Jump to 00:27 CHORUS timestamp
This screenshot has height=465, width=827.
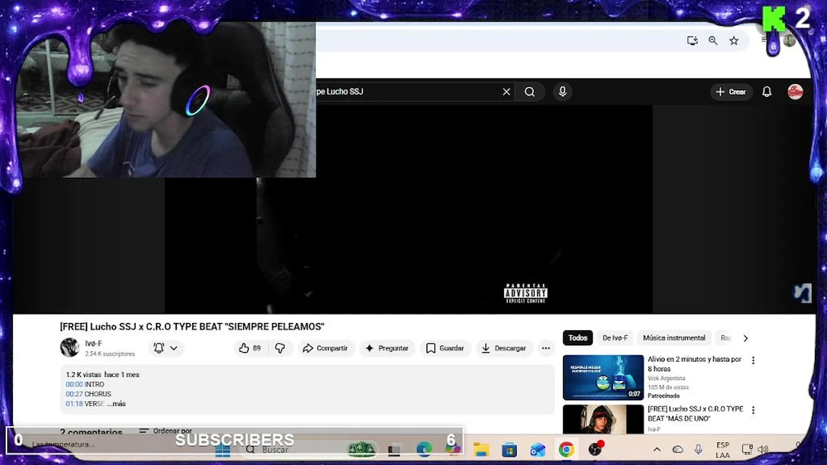(x=74, y=394)
